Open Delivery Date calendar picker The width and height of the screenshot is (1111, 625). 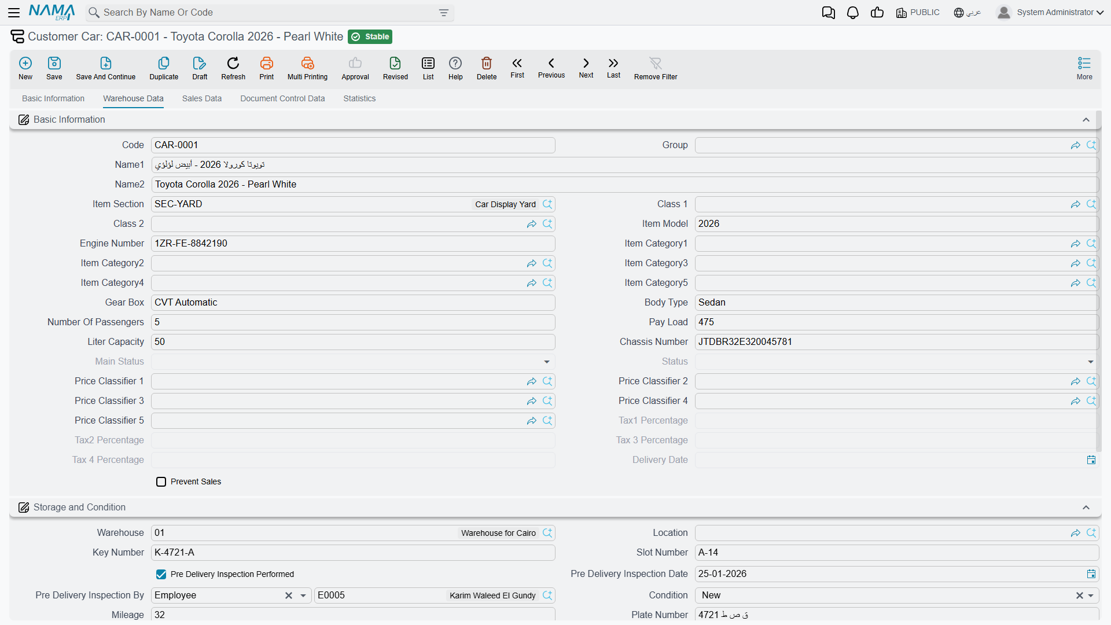1091,460
